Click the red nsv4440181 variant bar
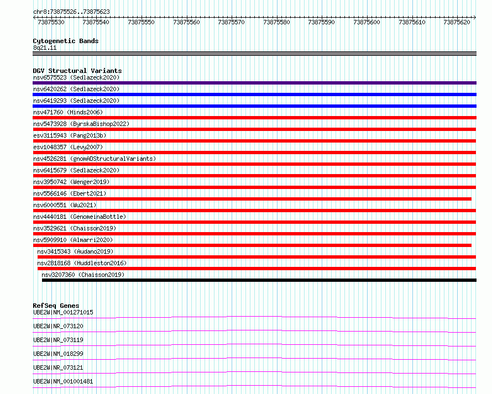 click(x=254, y=222)
